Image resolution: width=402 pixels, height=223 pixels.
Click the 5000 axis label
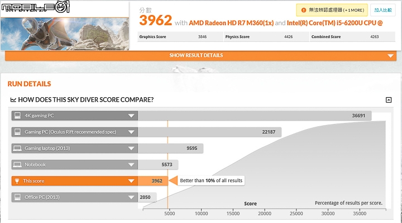click(170, 213)
